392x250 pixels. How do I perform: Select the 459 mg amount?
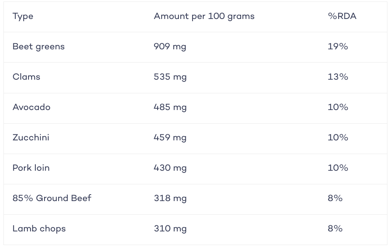(x=170, y=138)
